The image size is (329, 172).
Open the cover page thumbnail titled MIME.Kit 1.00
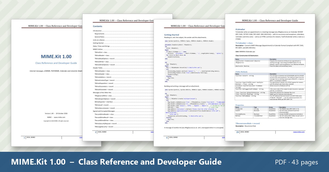click(47, 83)
